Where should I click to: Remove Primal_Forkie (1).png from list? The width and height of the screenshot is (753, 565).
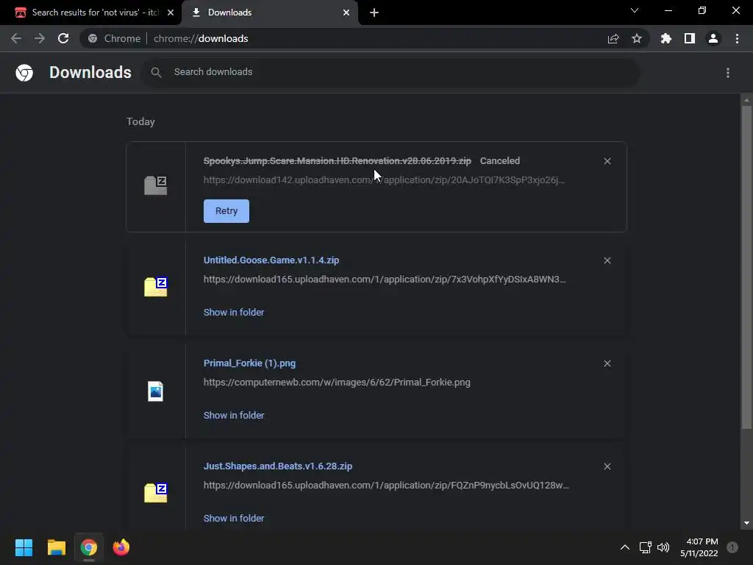(x=607, y=363)
